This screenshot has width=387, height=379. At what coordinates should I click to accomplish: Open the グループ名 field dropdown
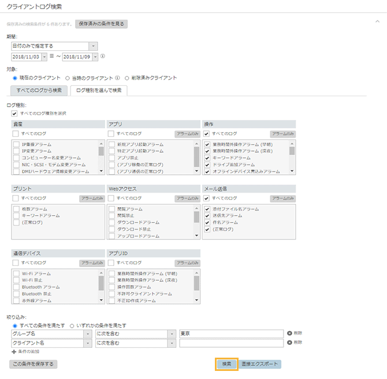point(87,333)
